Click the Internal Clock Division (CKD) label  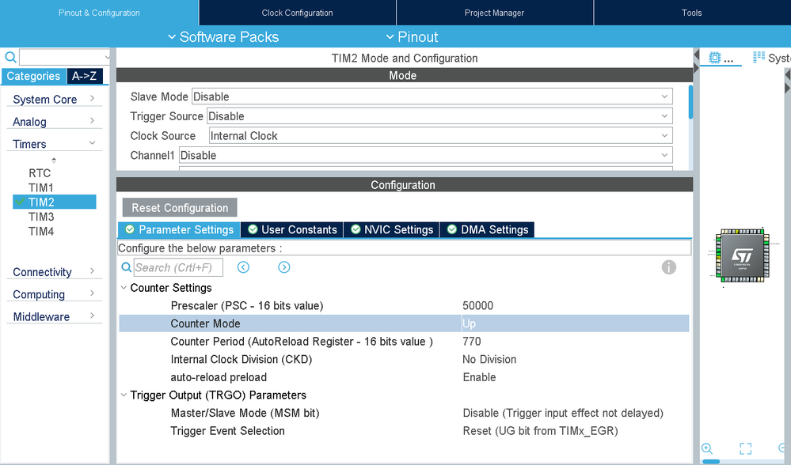241,359
